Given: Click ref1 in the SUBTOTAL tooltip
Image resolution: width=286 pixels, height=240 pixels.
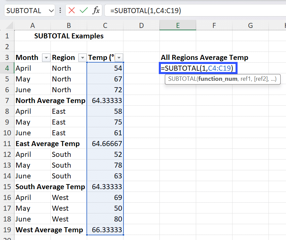Looking at the screenshot, I should (x=246, y=79).
